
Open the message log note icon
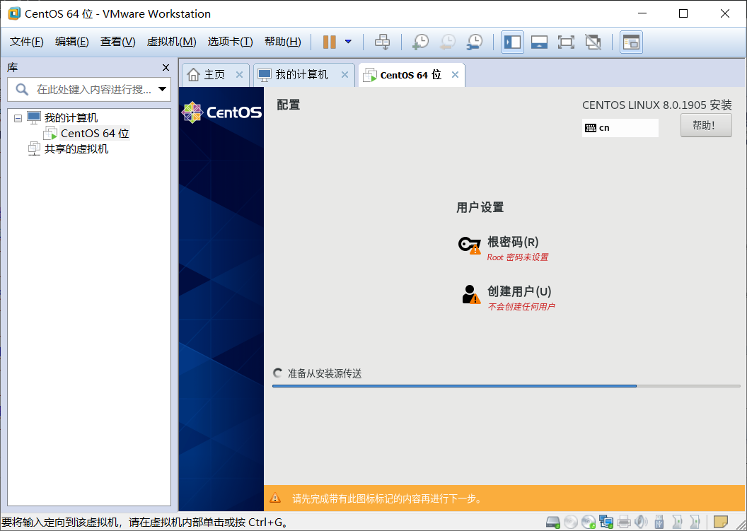720,522
